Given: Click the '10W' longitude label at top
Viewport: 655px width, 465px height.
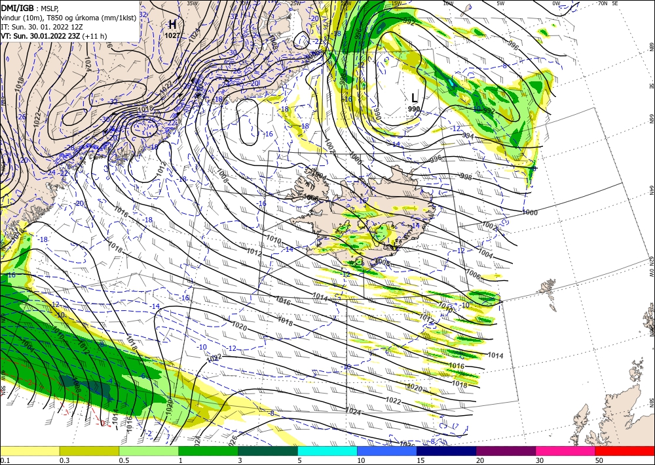Looking at the screenshot, I should pyautogui.click(x=448, y=3).
